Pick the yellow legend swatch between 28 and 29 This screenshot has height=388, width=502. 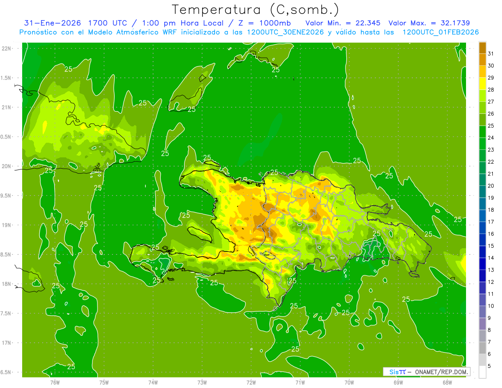point(482,84)
